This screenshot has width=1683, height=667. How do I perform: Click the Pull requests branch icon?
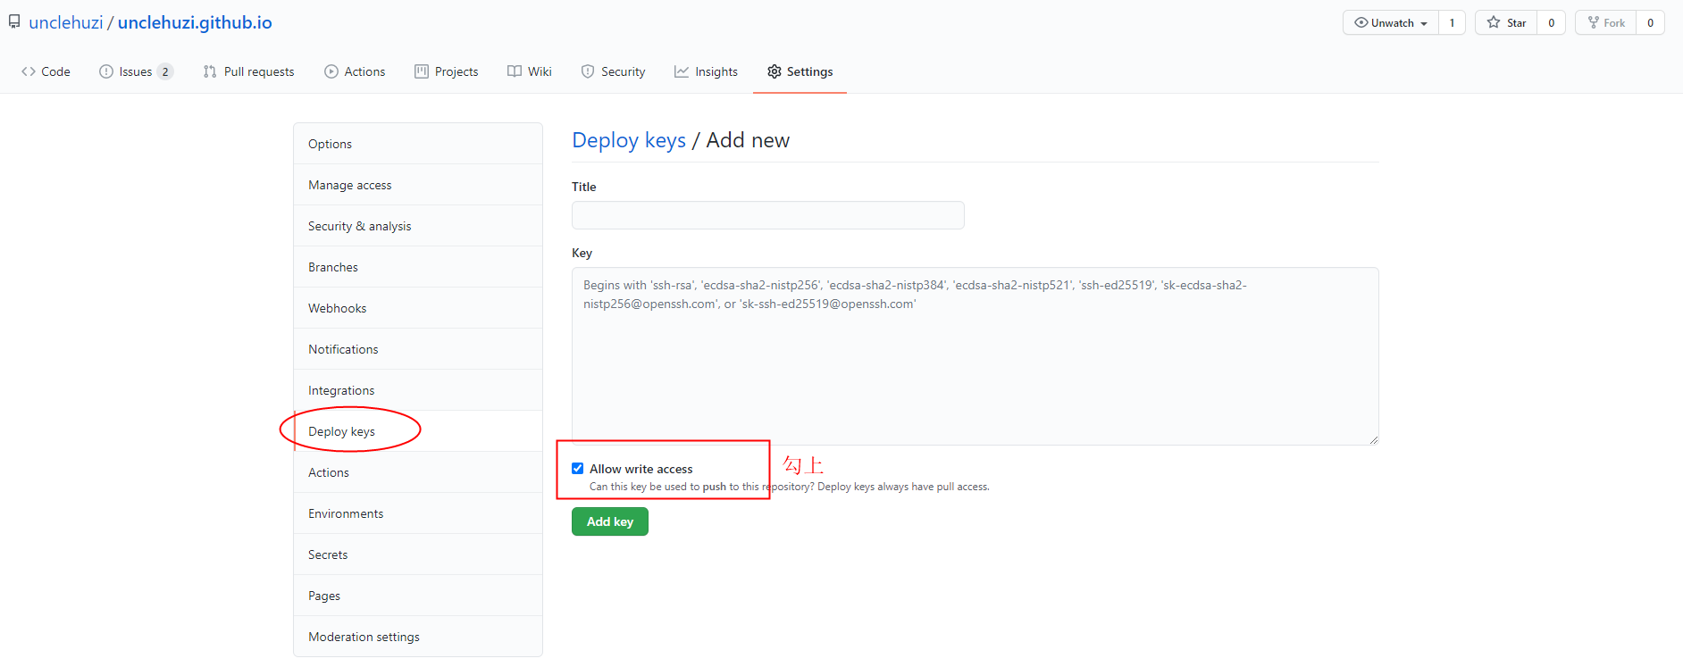pos(210,71)
